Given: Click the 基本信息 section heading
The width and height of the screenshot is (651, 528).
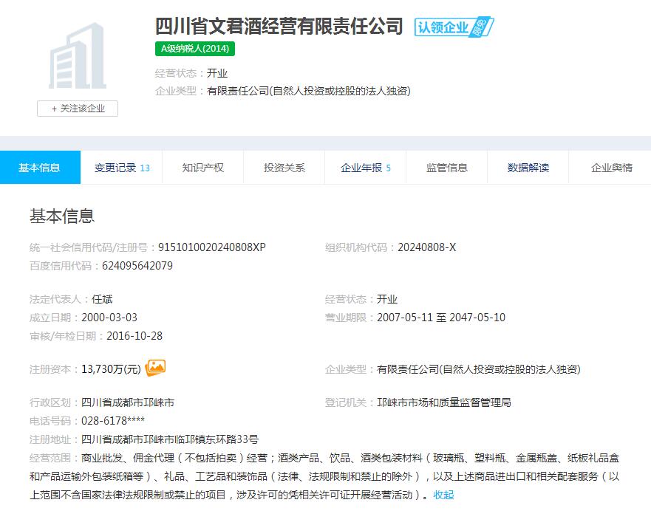Looking at the screenshot, I should [62, 216].
